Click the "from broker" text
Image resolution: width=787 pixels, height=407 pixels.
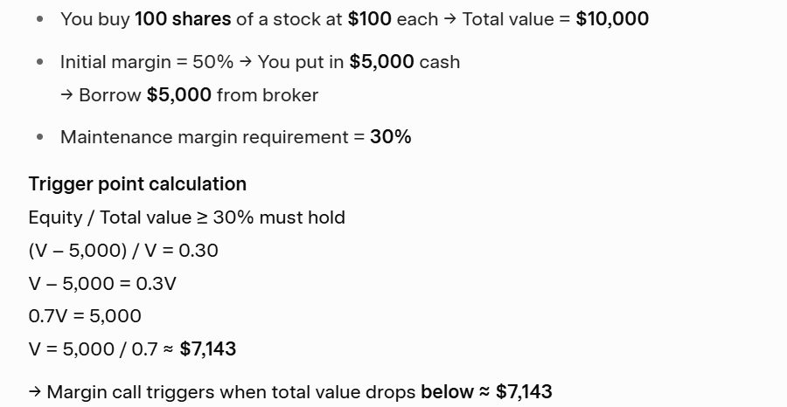point(268,95)
